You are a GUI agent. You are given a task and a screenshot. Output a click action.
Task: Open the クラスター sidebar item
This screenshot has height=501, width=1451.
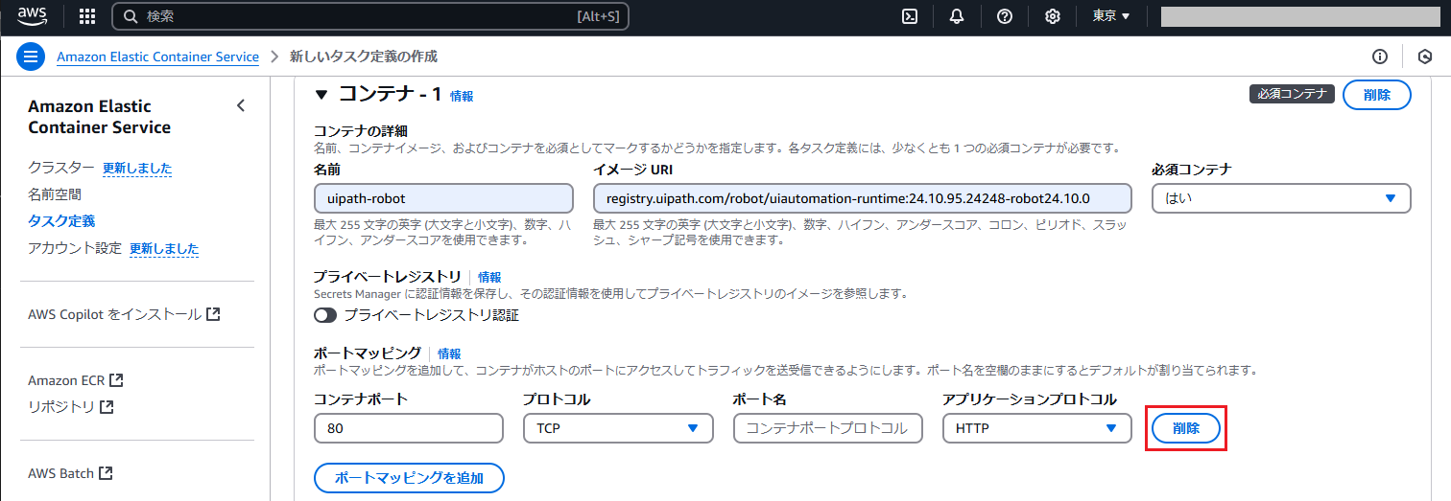[61, 168]
